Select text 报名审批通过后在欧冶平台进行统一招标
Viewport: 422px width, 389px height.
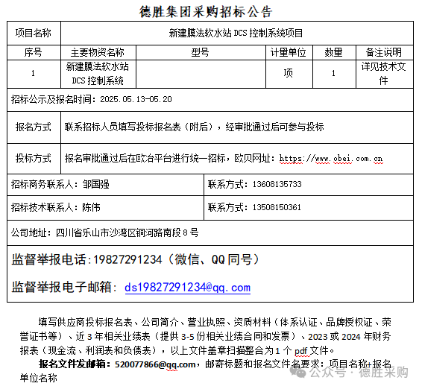145,159
